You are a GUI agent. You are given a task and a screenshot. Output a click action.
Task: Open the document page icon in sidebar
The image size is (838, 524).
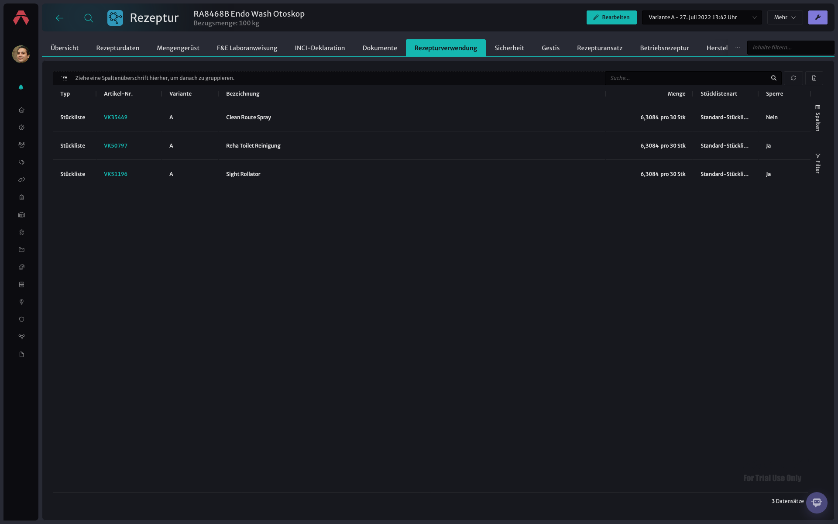21,355
